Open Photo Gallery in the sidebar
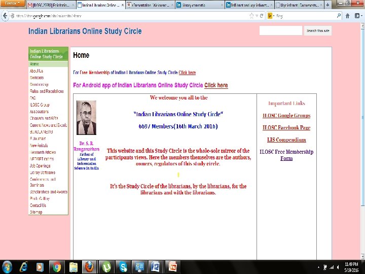The image size is (365, 274). 40,199
